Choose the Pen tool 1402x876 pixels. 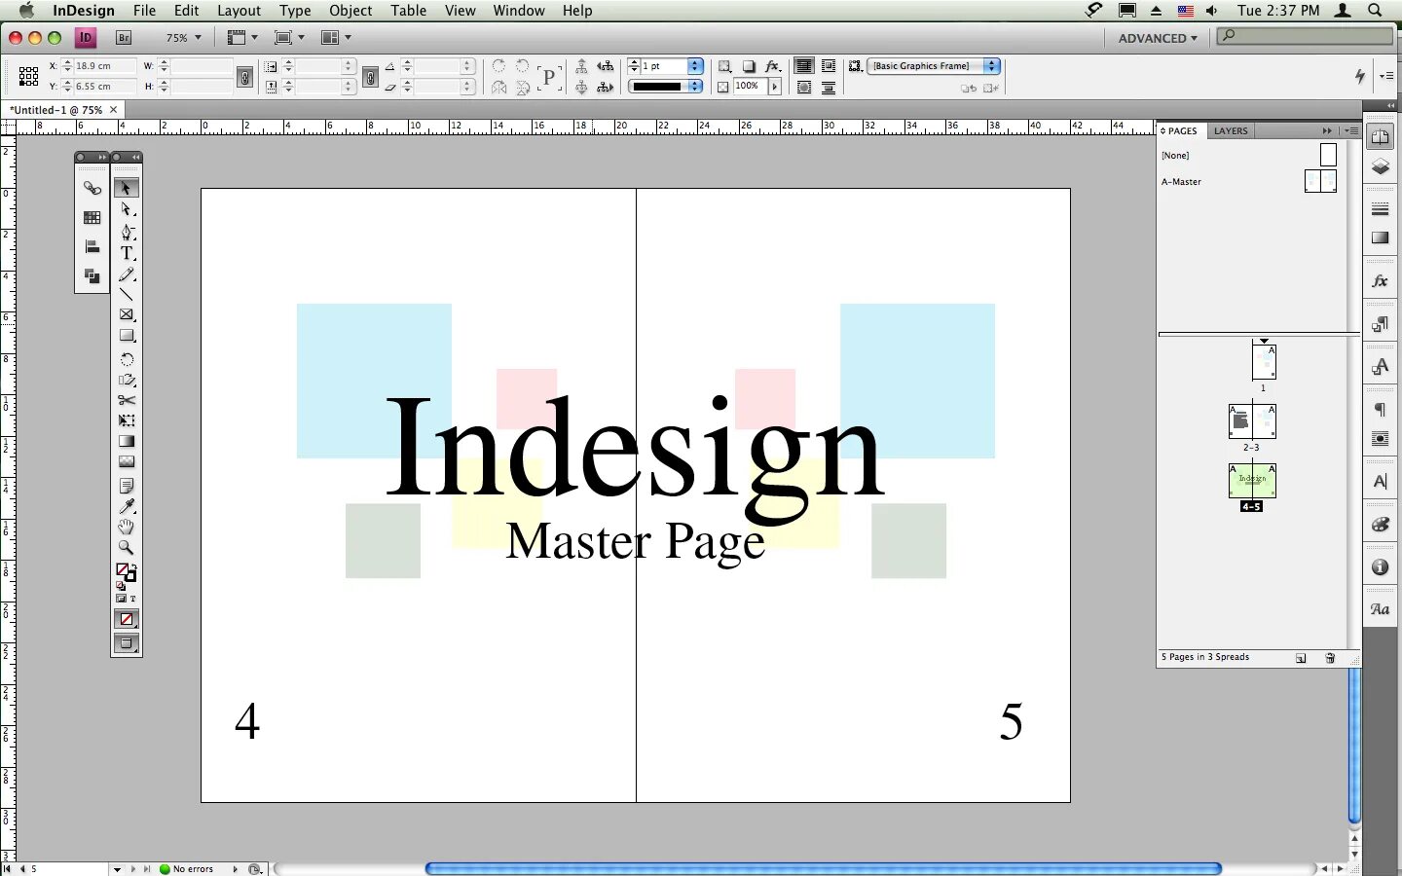point(127,232)
